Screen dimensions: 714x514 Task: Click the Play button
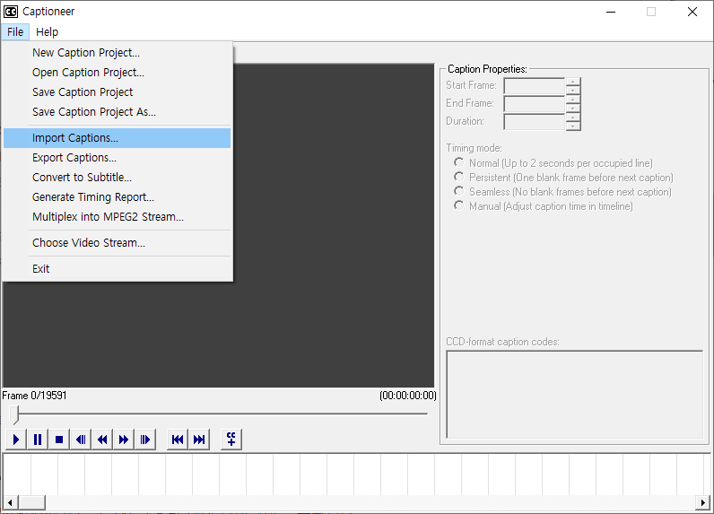point(16,440)
